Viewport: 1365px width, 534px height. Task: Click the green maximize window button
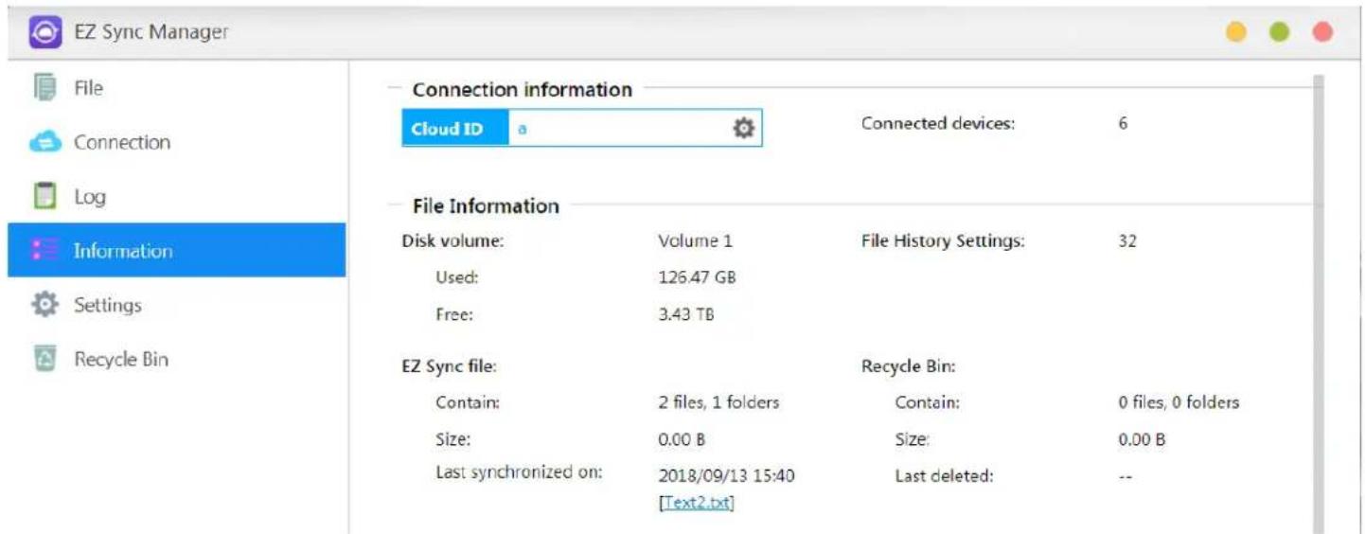click(x=1279, y=32)
